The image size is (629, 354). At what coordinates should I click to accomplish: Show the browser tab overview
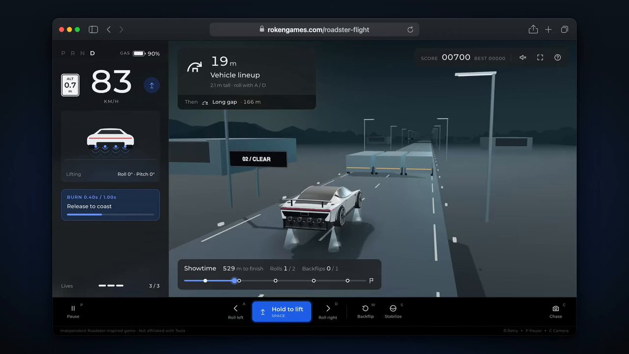coord(565,30)
